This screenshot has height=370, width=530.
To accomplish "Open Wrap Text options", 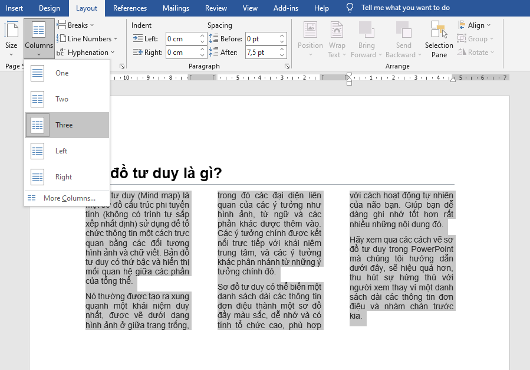I will pyautogui.click(x=337, y=35).
